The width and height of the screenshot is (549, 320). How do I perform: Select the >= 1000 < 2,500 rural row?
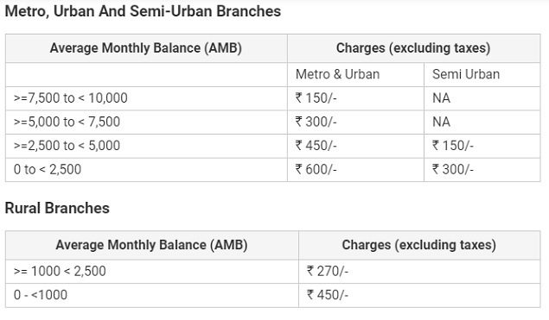(272, 272)
